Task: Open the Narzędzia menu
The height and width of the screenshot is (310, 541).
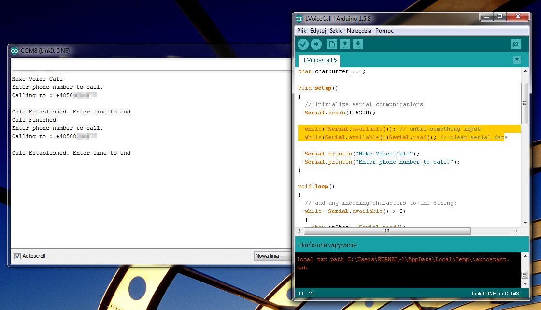Action: coord(359,31)
